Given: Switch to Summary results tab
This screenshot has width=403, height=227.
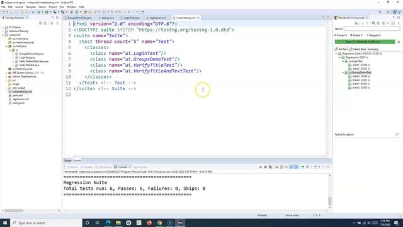Looking at the screenshot, I should [x=373, y=49].
